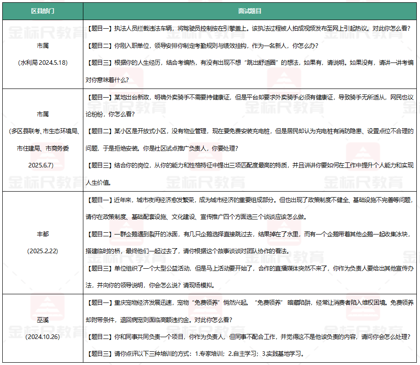
Task: Select the 市属 cell above 水利局 2024.5.18
Action: (42, 46)
